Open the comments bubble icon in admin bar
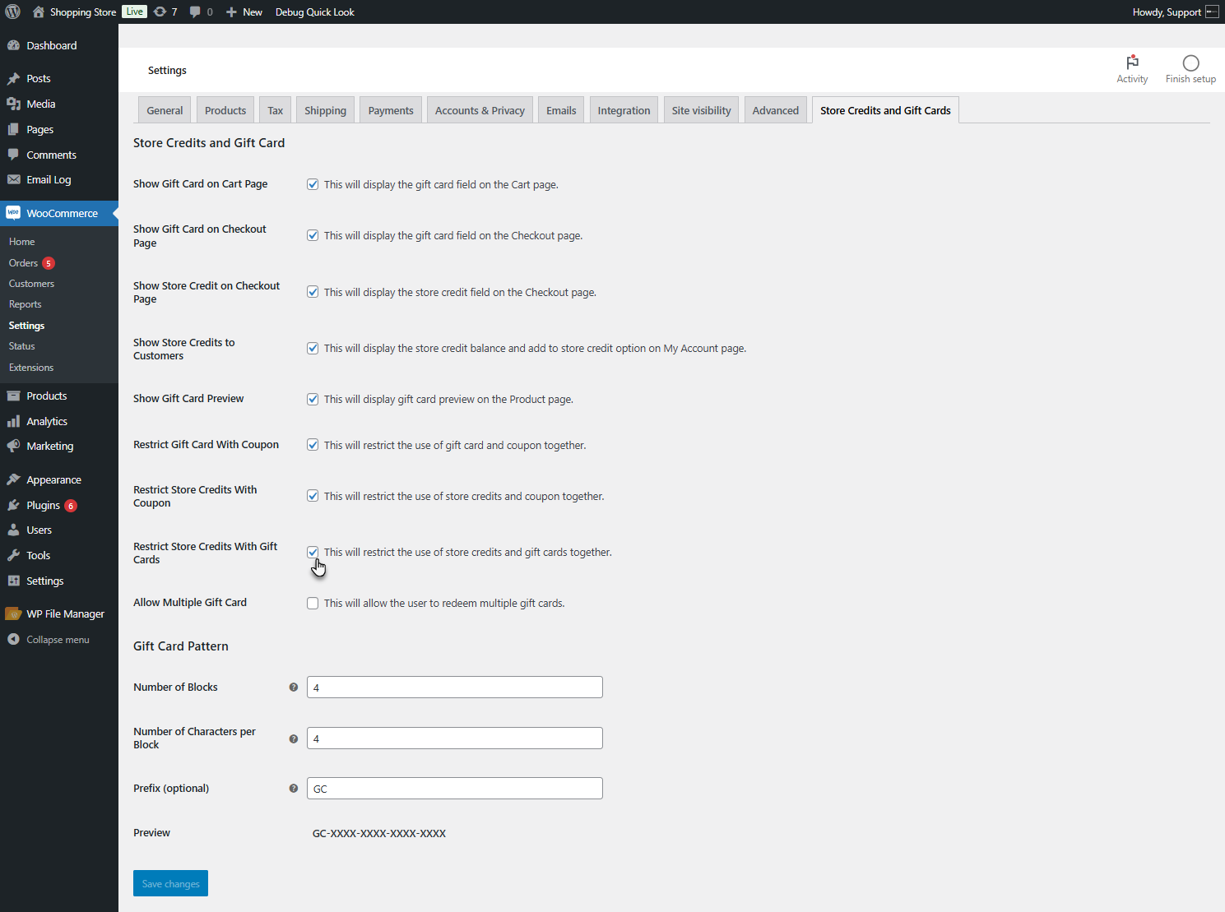1225x912 pixels. pos(195,12)
